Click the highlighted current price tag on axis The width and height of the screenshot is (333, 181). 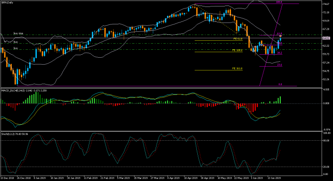326,38
